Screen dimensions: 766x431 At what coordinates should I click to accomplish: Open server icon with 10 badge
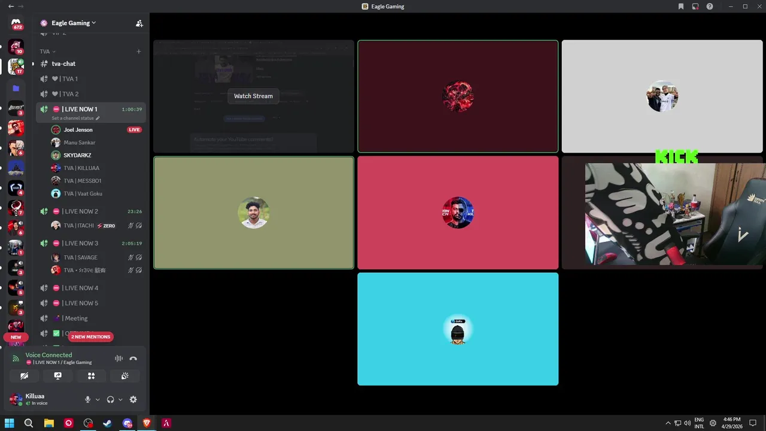(x=16, y=47)
